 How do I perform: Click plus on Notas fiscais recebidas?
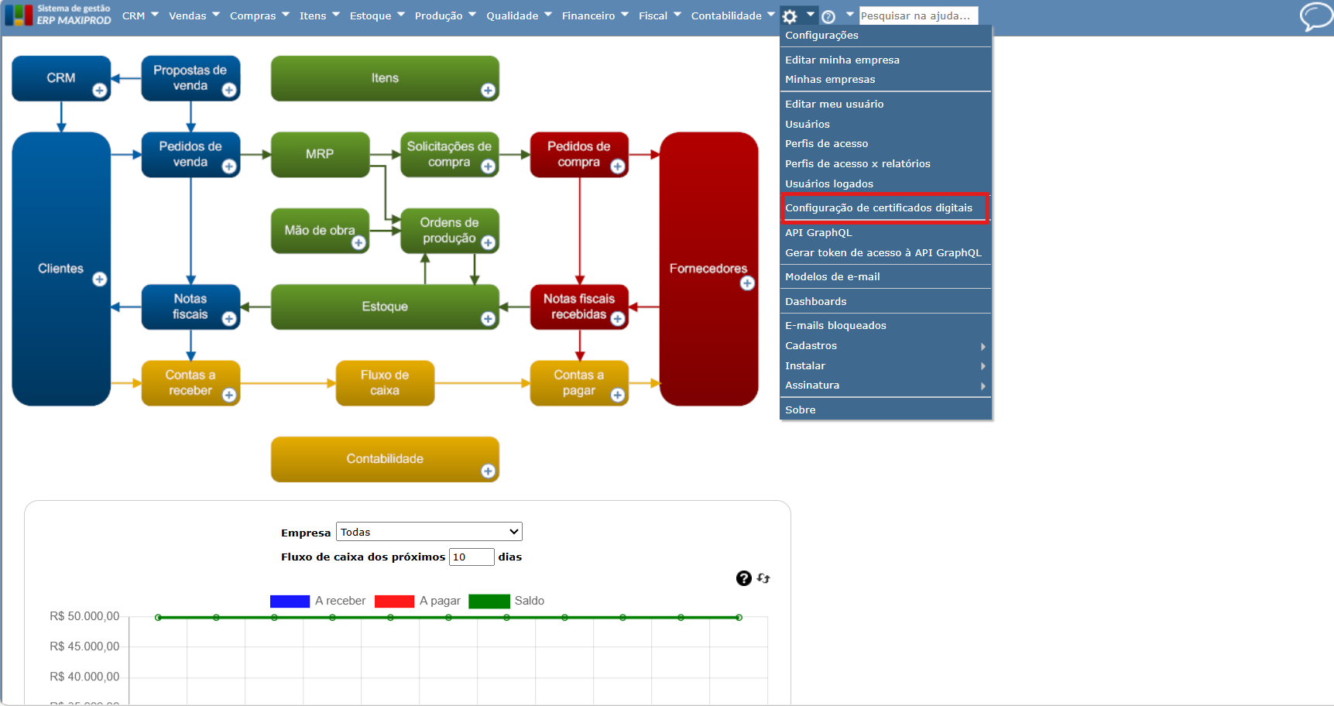[x=618, y=319]
